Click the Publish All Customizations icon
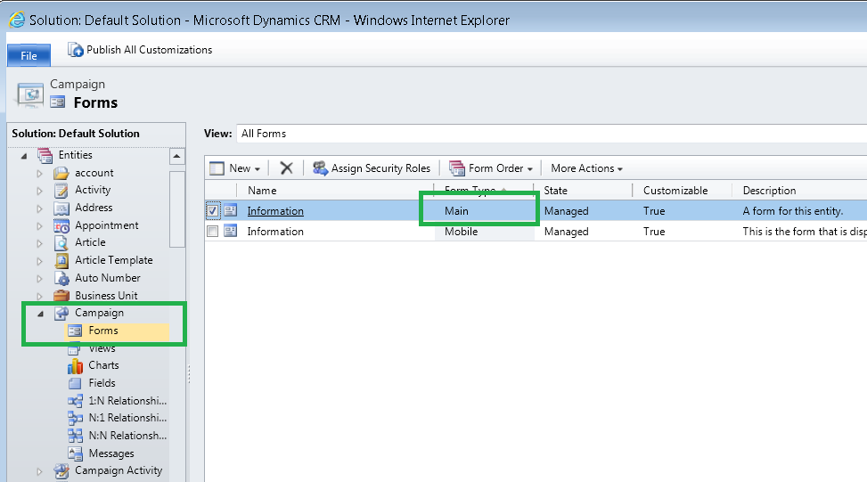 (x=75, y=50)
